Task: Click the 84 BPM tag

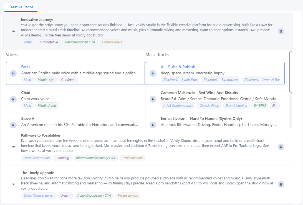Action: tap(260, 106)
